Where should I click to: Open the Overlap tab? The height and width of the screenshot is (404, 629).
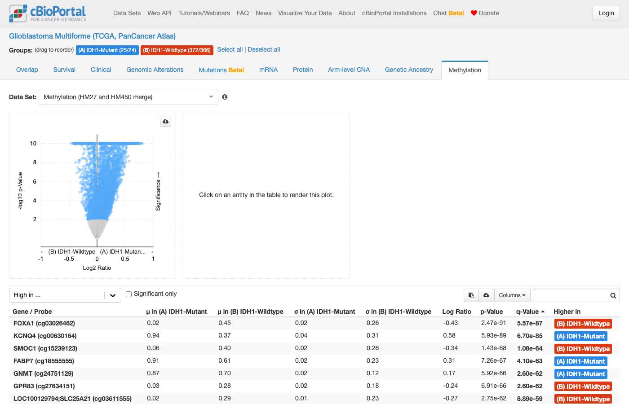coord(27,70)
